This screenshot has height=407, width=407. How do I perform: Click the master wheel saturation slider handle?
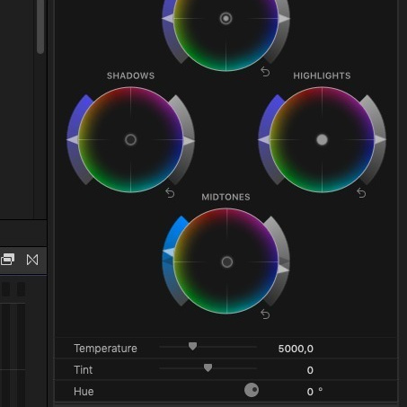pyautogui.click(x=168, y=19)
